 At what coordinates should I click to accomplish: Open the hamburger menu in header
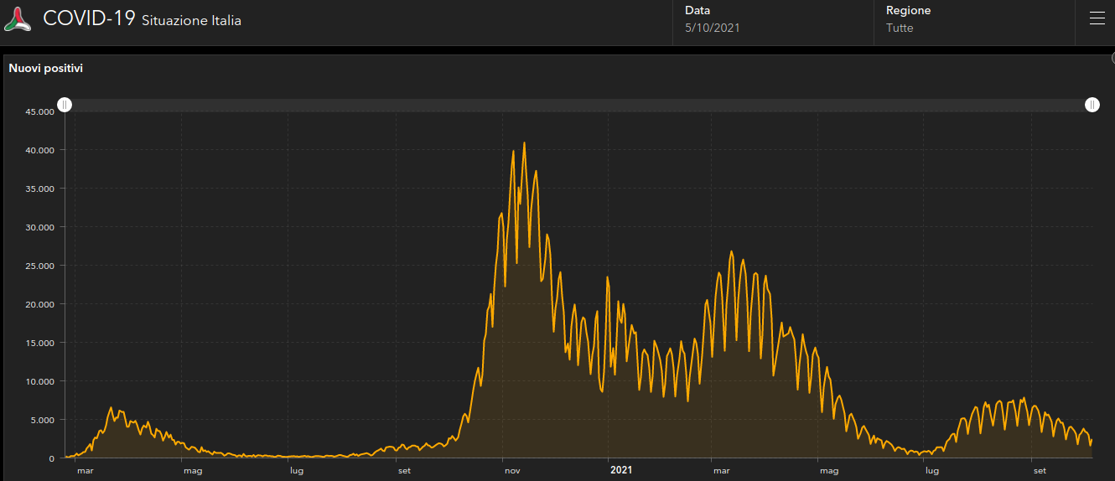1097,19
